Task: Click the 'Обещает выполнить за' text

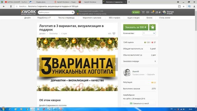Action: (133, 49)
